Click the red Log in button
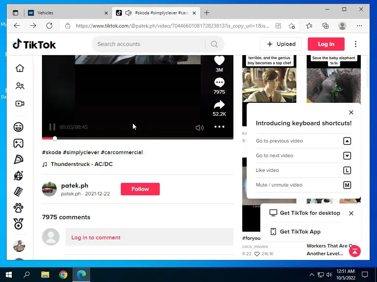 tap(326, 44)
